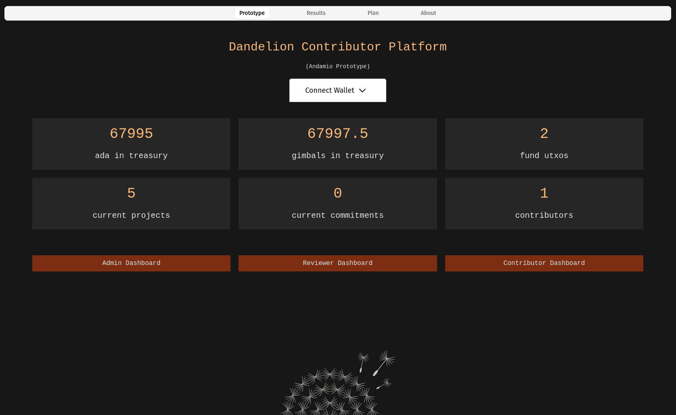Click the large floating dandelion seed
Screen dimensions: 676x415
(383, 362)
